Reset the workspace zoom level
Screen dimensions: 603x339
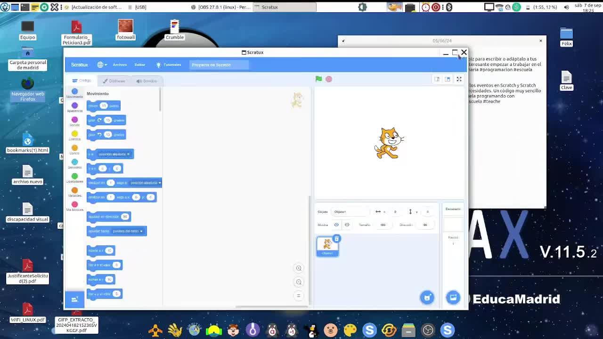pos(299,296)
